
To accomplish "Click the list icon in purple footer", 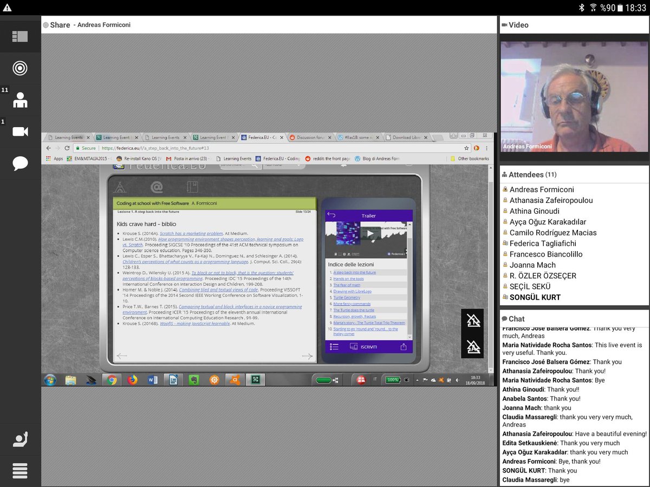I will pyautogui.click(x=334, y=347).
